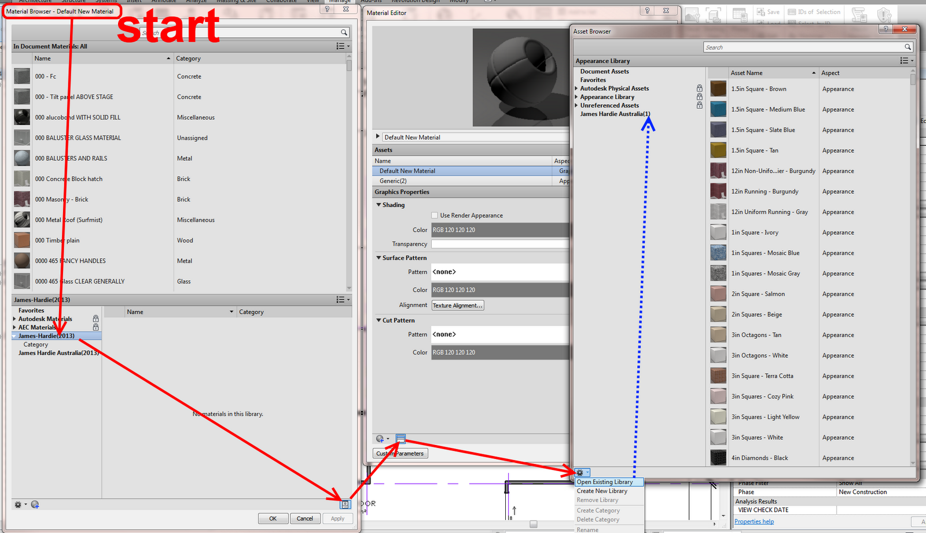Click the help button of Asset Browser window
Screen dimensions: 926x533
885,29
